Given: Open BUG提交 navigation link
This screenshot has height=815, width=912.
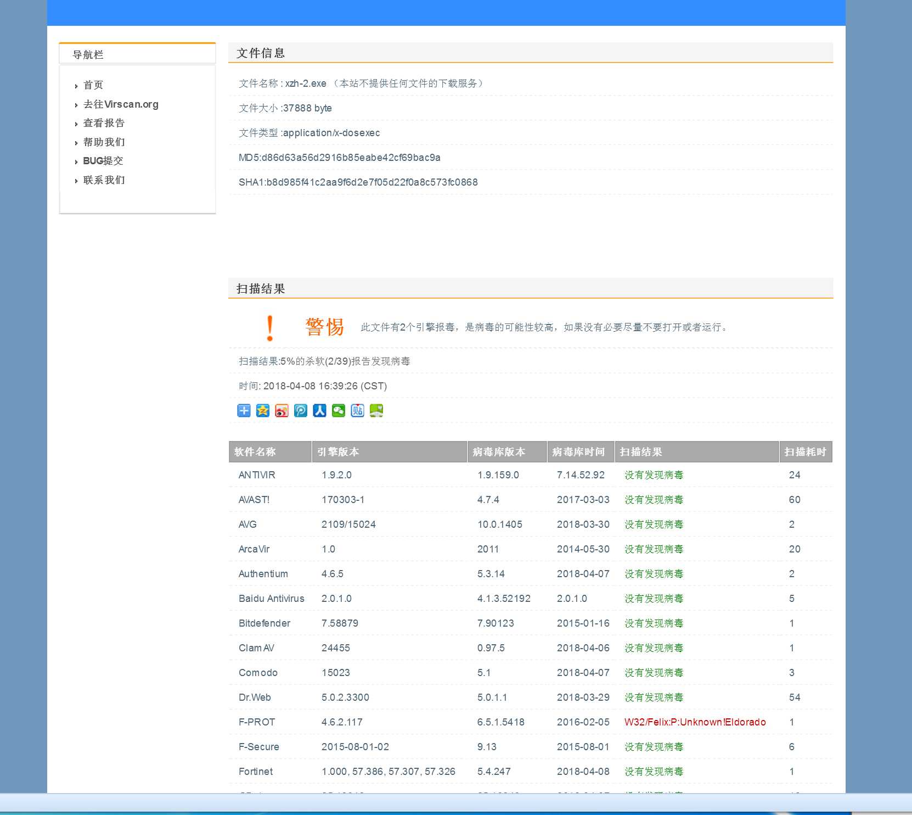Looking at the screenshot, I should pyautogui.click(x=103, y=161).
